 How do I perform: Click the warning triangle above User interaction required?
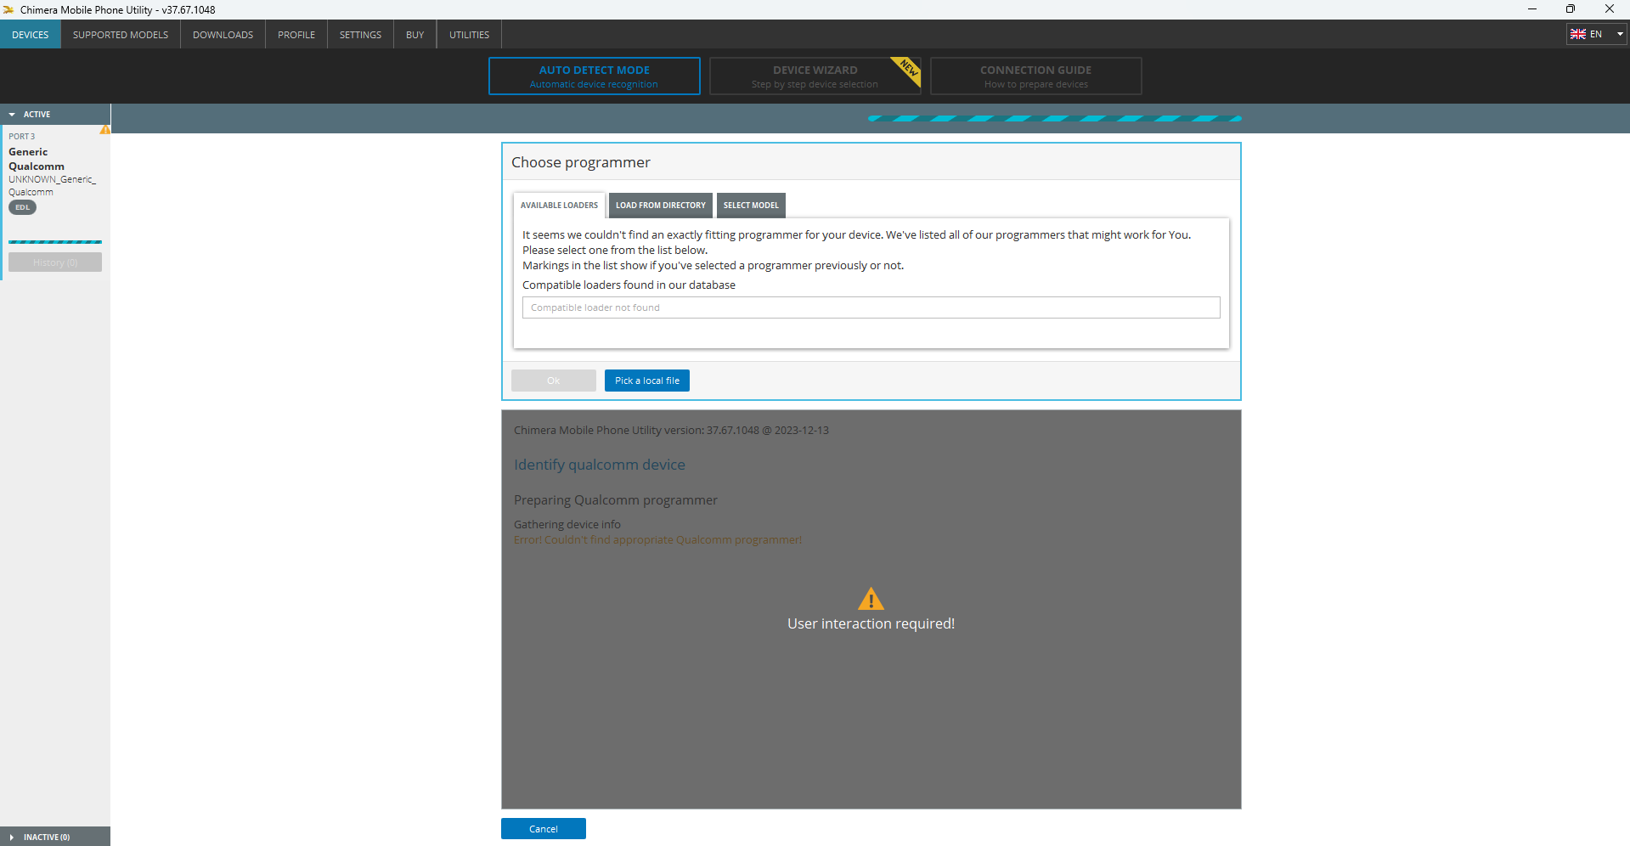(x=871, y=599)
